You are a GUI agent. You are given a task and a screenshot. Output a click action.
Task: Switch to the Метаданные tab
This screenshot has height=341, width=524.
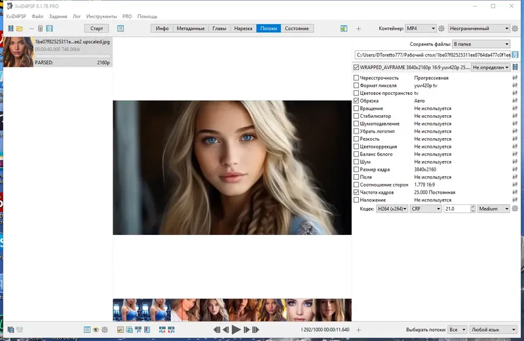(191, 29)
